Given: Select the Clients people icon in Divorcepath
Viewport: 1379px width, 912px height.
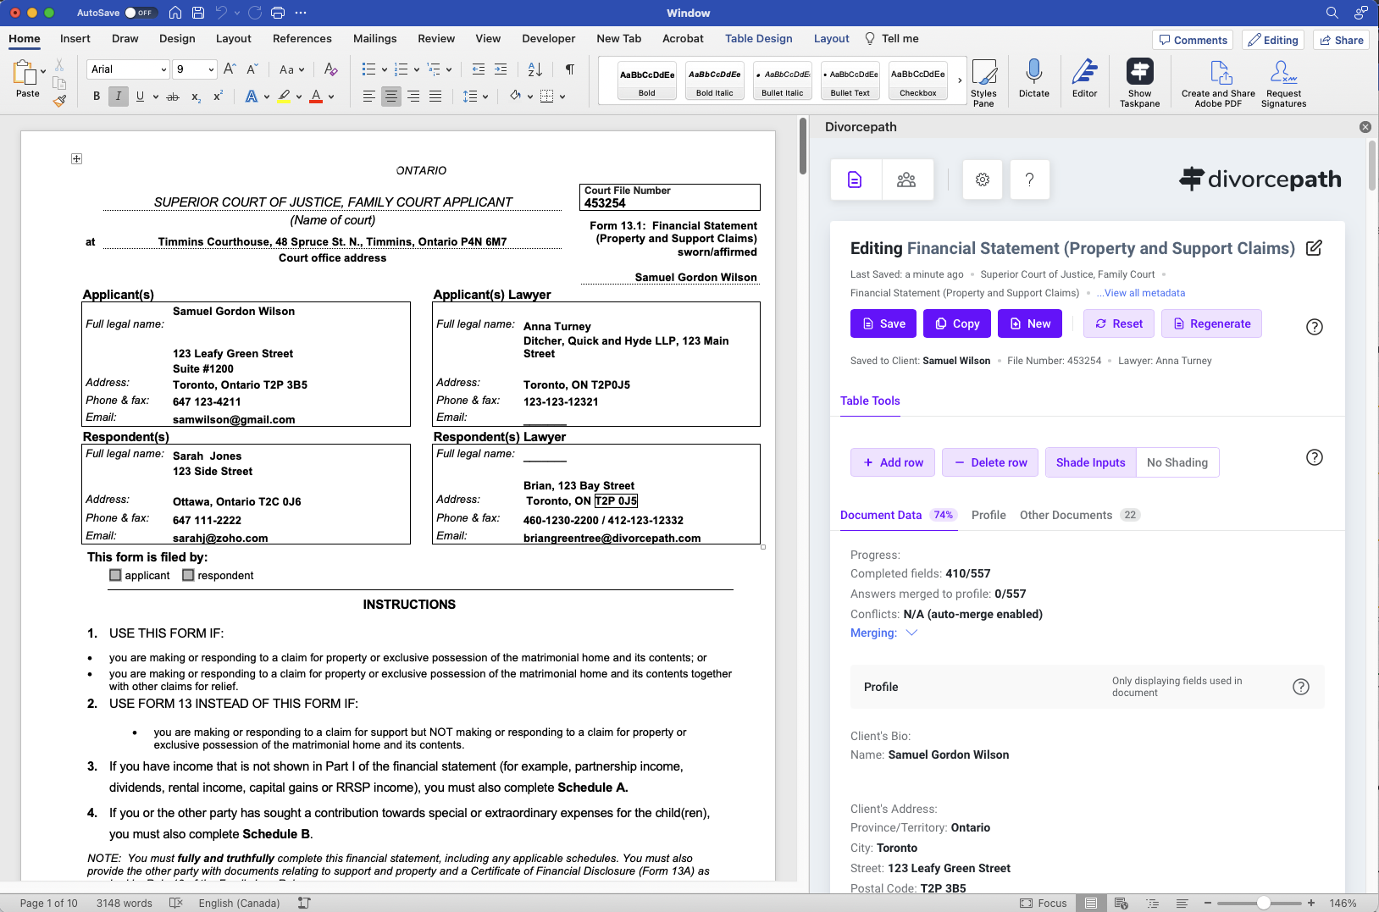Looking at the screenshot, I should pos(906,179).
